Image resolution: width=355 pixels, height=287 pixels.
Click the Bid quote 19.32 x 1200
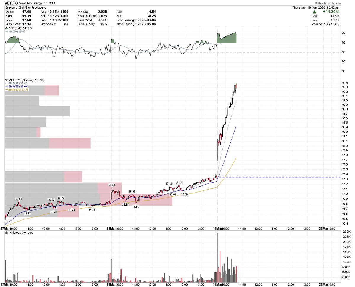[57, 16]
